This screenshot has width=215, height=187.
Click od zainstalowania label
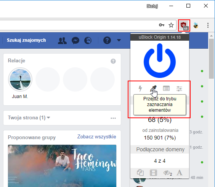[x=160, y=130]
